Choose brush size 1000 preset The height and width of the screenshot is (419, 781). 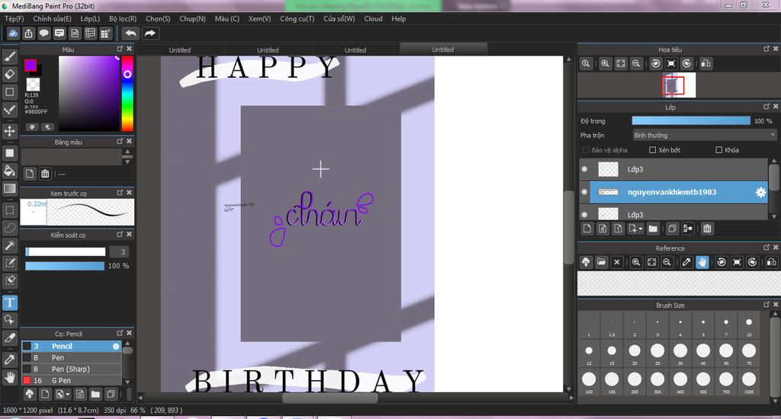pos(749,382)
